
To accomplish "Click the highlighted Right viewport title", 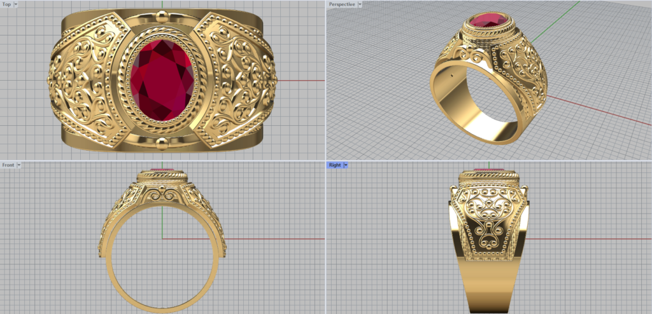I will (334, 165).
